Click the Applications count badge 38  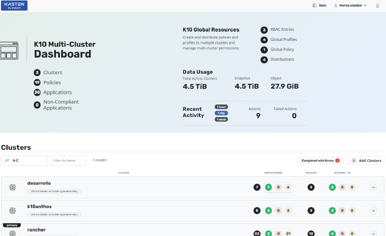point(37,92)
